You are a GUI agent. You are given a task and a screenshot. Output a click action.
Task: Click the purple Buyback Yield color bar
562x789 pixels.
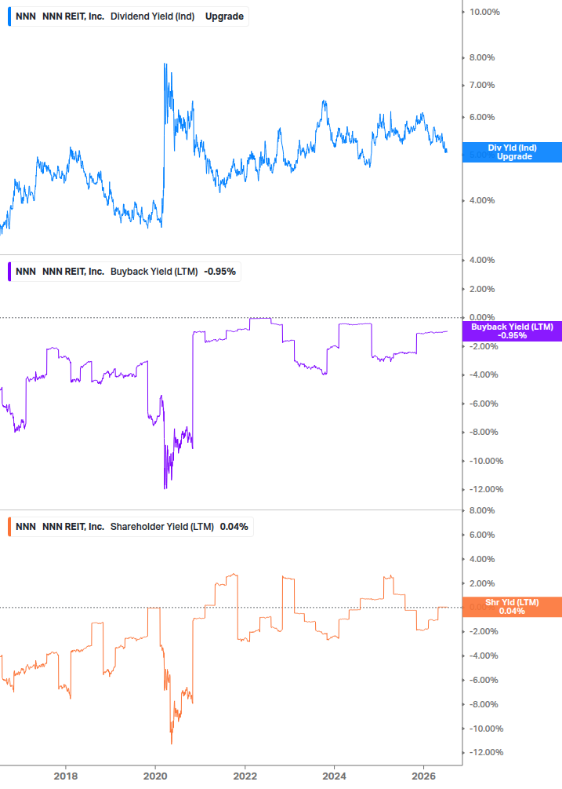(9, 271)
